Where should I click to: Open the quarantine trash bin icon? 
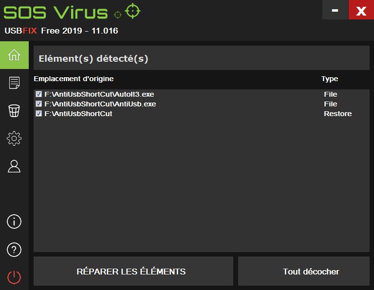[x=14, y=111]
